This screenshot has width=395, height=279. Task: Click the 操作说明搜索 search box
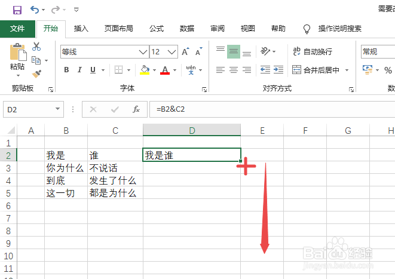pyautogui.click(x=340, y=29)
